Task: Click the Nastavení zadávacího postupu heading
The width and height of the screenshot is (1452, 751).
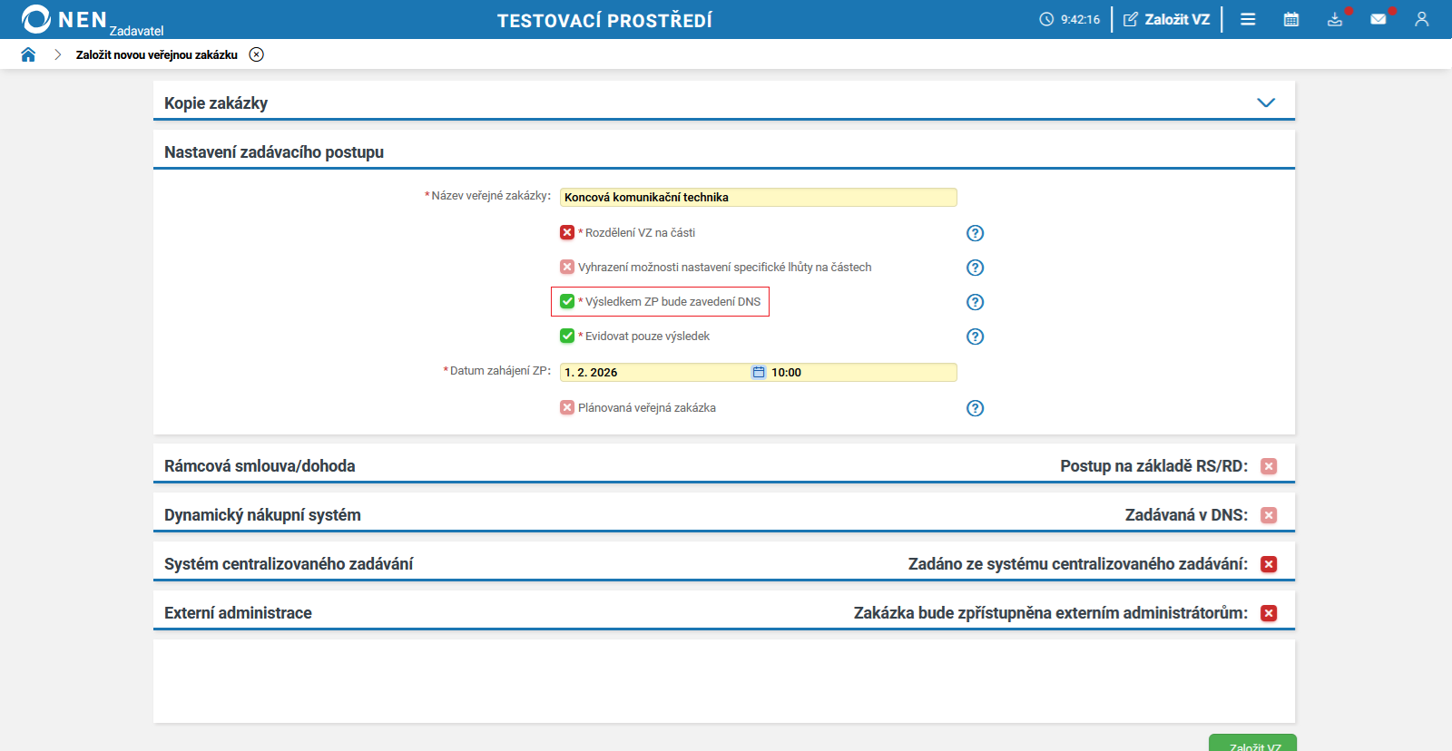Action: 274,152
